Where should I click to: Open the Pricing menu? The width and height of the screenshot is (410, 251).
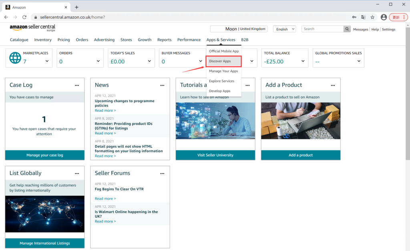pyautogui.click(x=64, y=40)
